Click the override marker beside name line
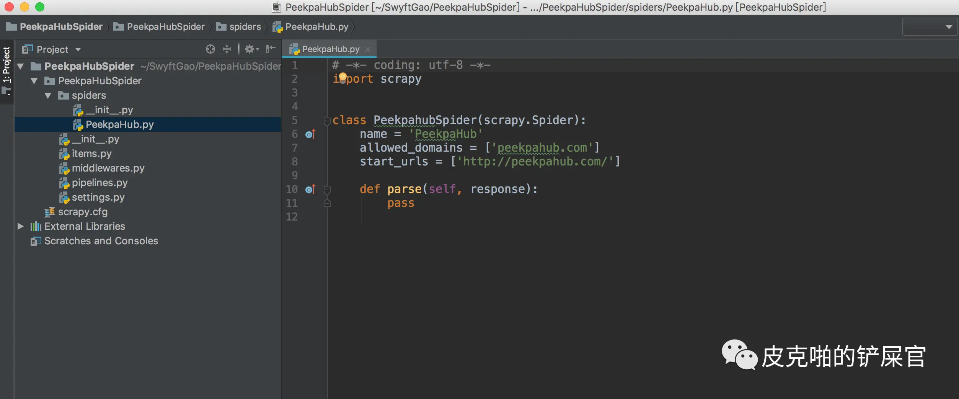 pyautogui.click(x=310, y=134)
